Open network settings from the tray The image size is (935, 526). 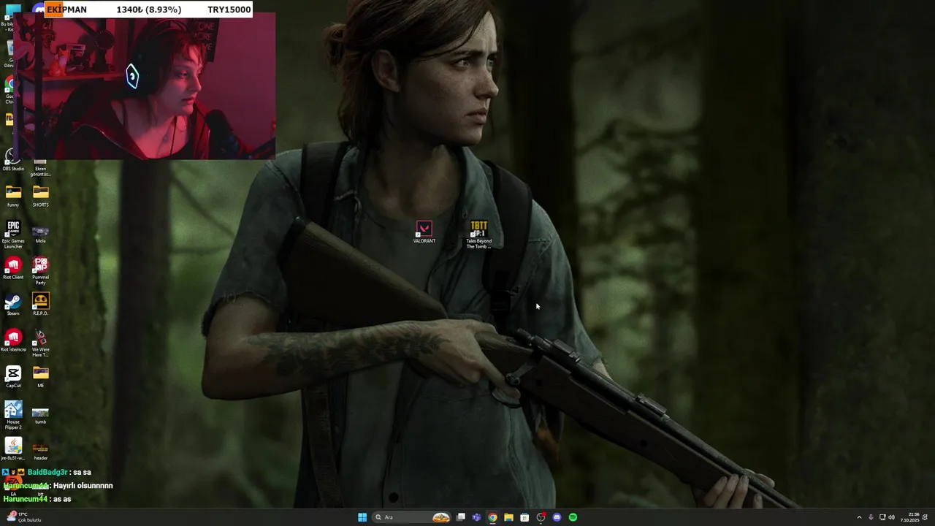[882, 517]
